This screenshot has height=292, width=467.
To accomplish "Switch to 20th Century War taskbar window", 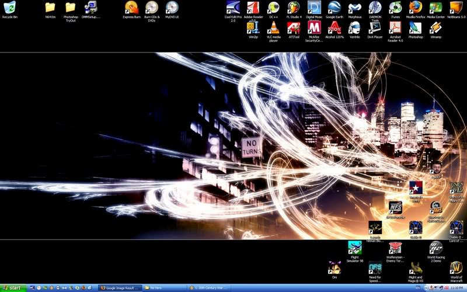I will pos(209,288).
